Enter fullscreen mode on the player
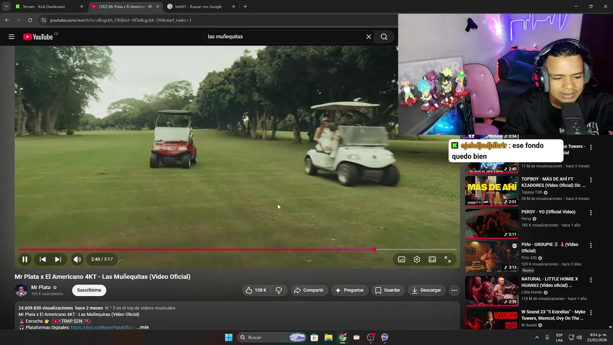Image resolution: width=613 pixels, height=345 pixels. point(448,259)
